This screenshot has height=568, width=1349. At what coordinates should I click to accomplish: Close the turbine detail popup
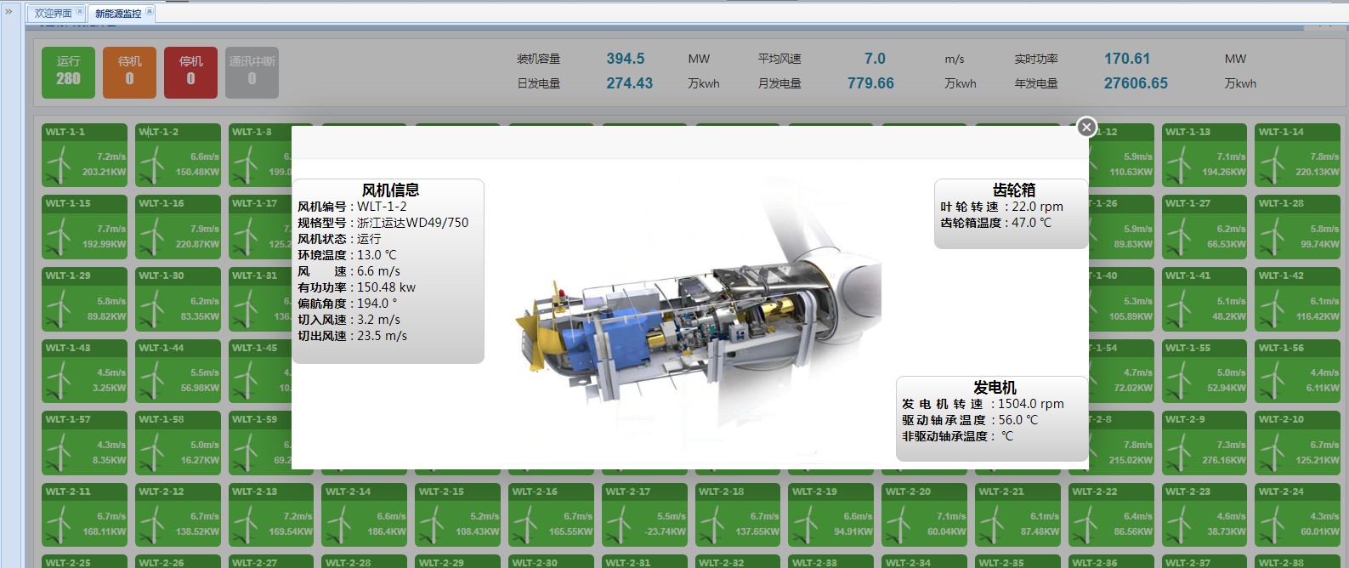pos(1086,127)
